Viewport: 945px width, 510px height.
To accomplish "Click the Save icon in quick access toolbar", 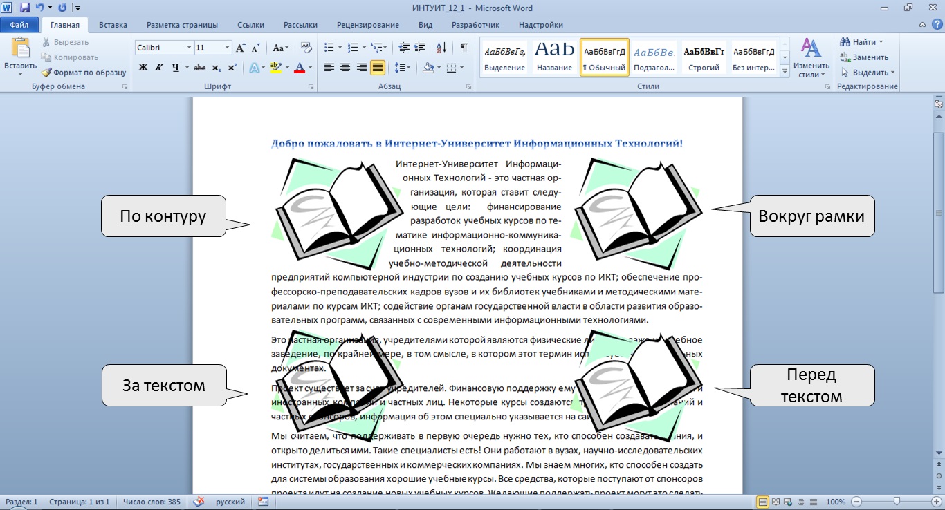I will point(25,8).
